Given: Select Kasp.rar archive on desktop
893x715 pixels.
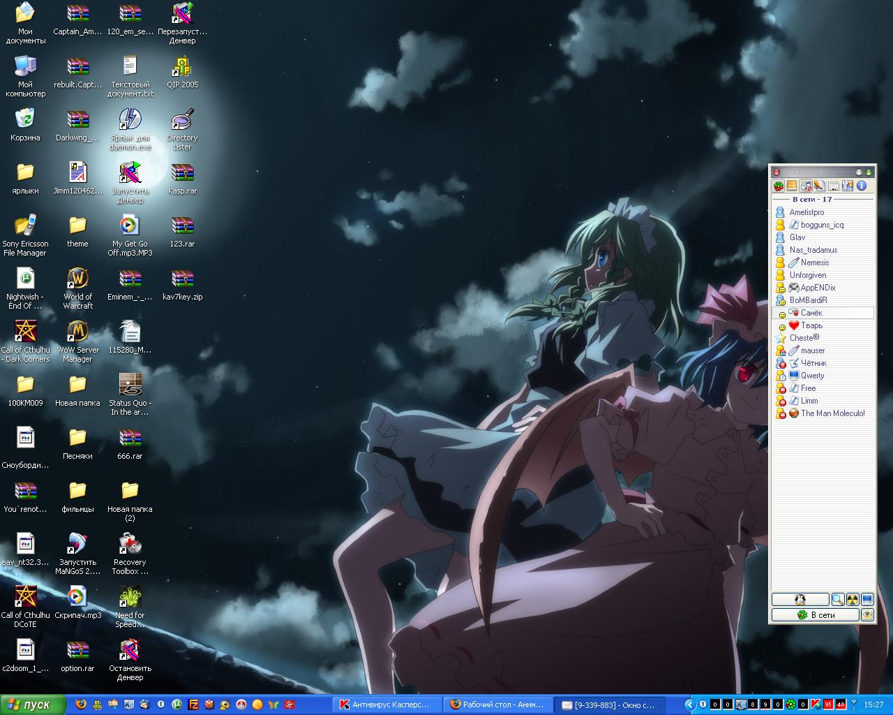Looking at the screenshot, I should point(182,177).
